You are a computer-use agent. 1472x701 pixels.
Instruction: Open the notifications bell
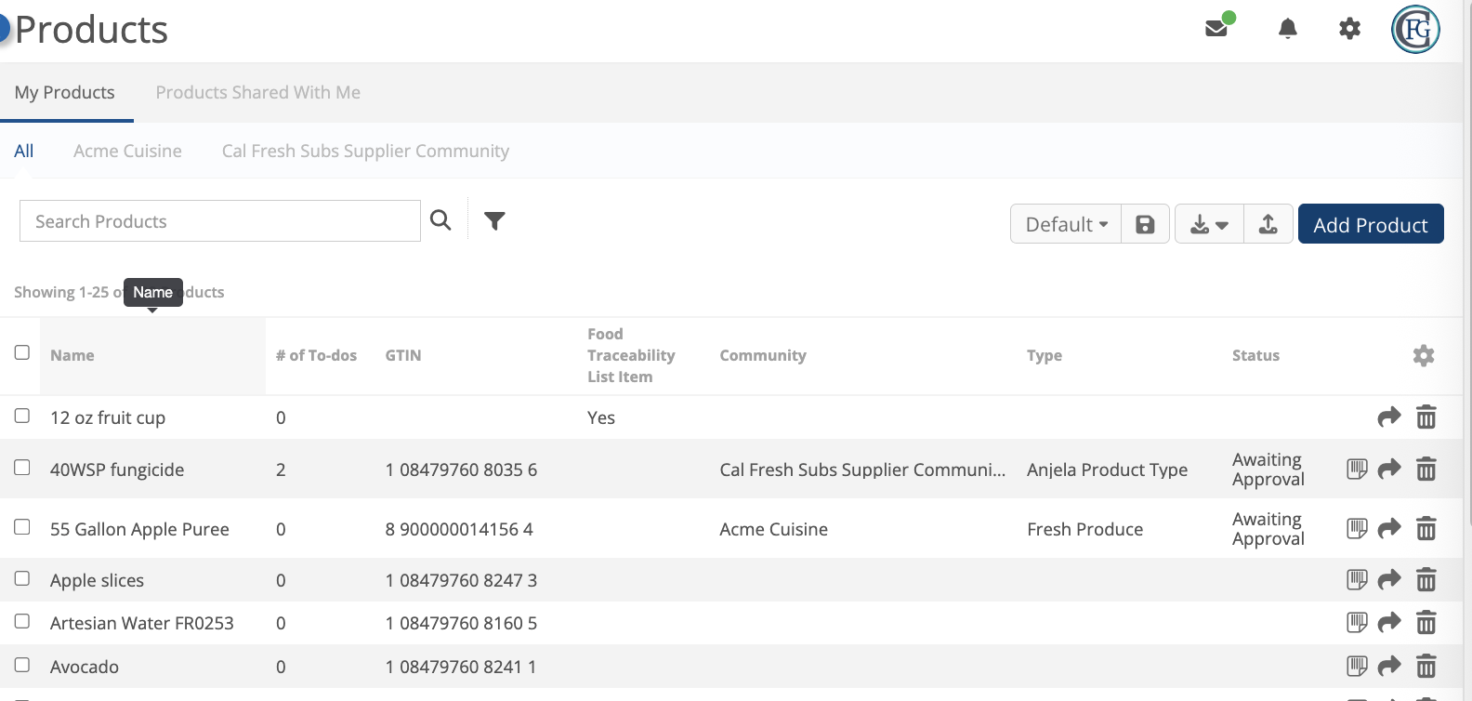pos(1288,29)
